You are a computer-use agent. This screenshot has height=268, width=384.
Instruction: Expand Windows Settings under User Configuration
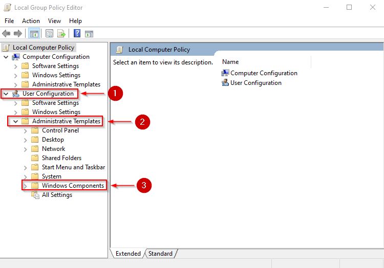coord(16,113)
